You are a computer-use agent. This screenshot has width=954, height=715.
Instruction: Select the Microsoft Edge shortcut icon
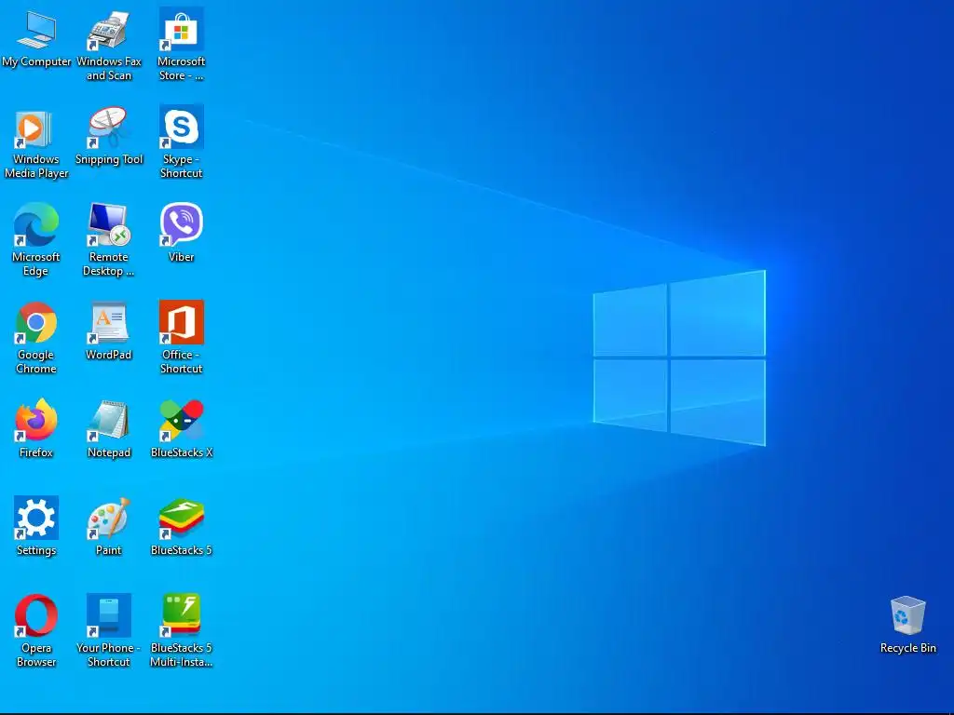pos(36,225)
